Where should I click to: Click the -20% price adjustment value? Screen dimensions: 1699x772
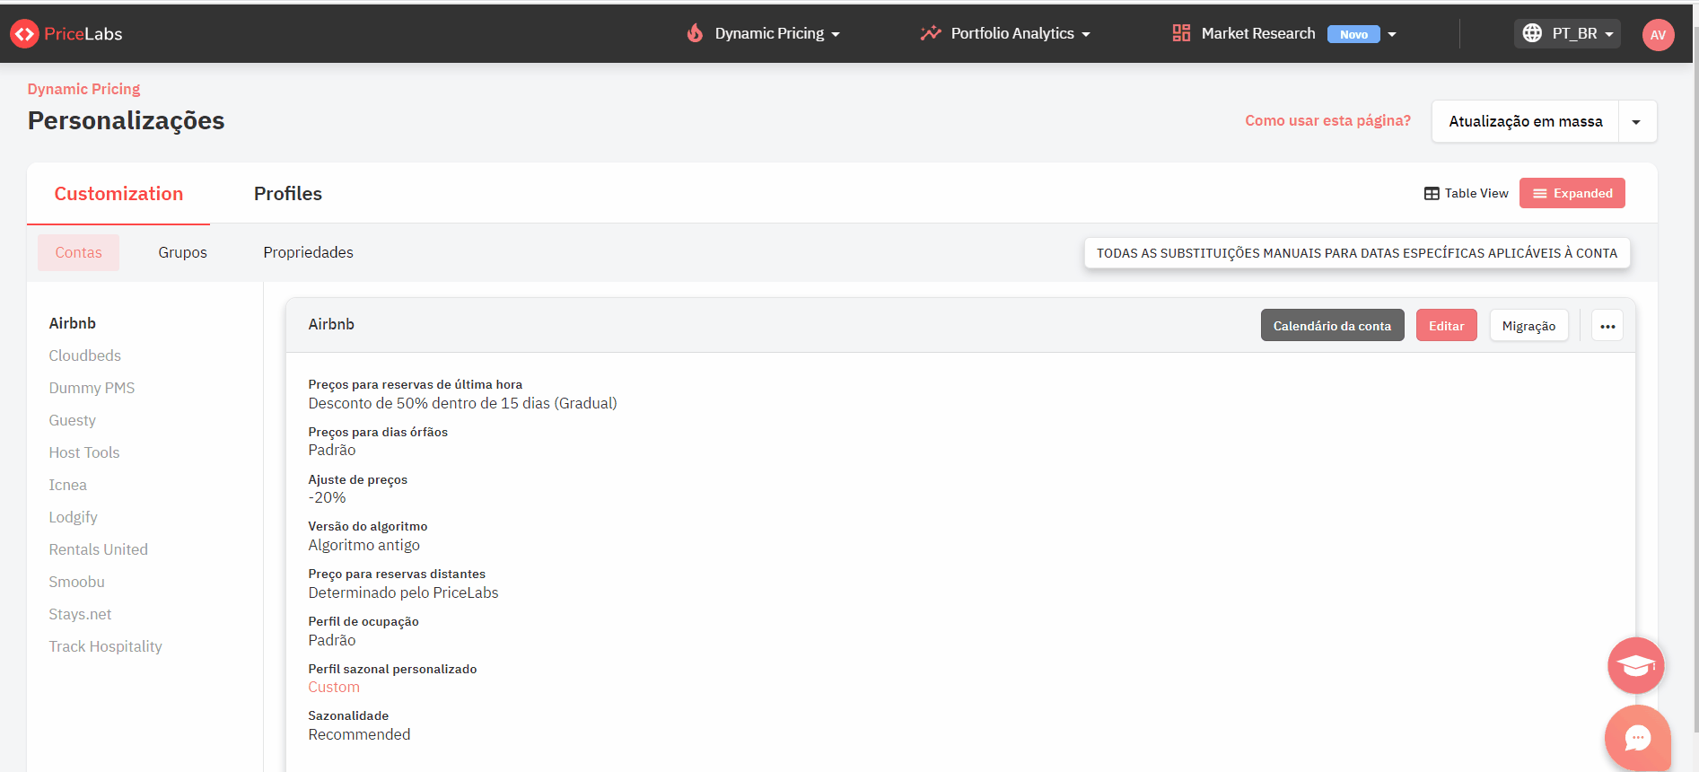(x=327, y=497)
